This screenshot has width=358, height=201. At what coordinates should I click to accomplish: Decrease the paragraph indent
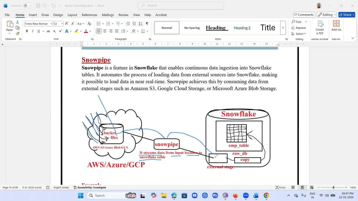(128, 24)
